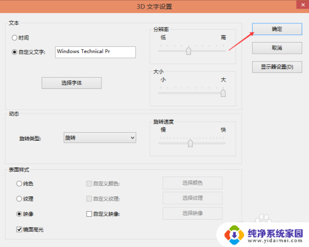Viewport: 309px width, 247px height.
Task: Click the 选择纹理 button
Action: 192,198
